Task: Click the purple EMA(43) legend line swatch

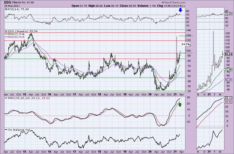Action: [x=6, y=37]
